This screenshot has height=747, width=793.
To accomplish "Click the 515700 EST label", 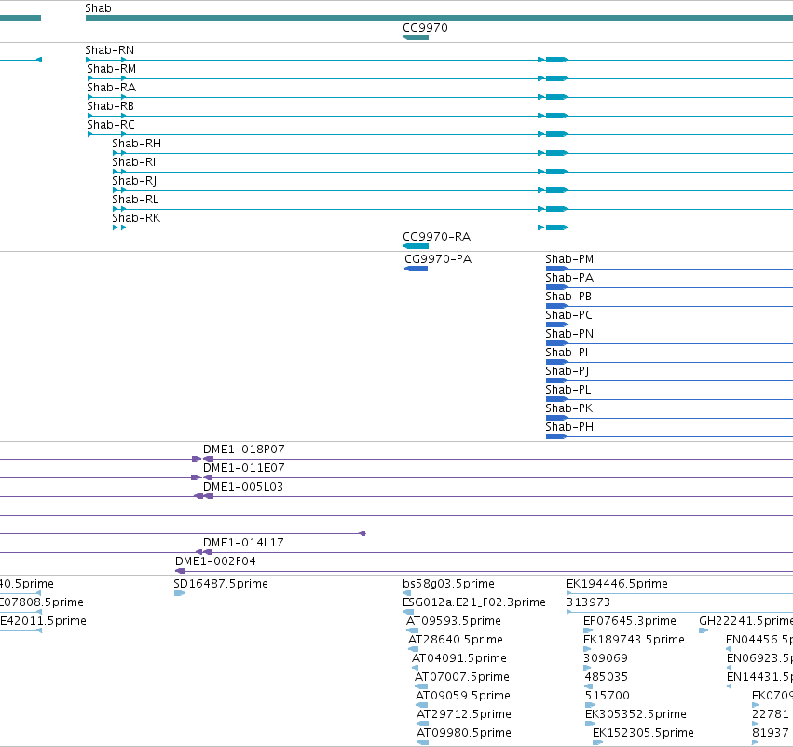I will [608, 697].
